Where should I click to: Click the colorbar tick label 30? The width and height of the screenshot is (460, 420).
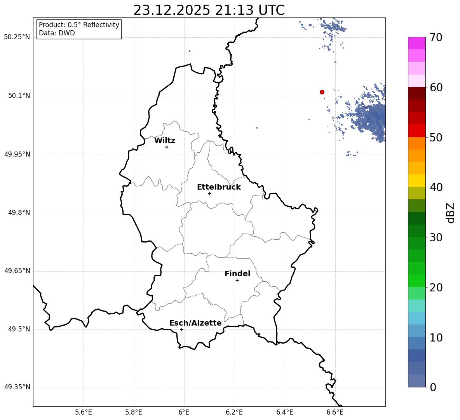click(x=436, y=237)
